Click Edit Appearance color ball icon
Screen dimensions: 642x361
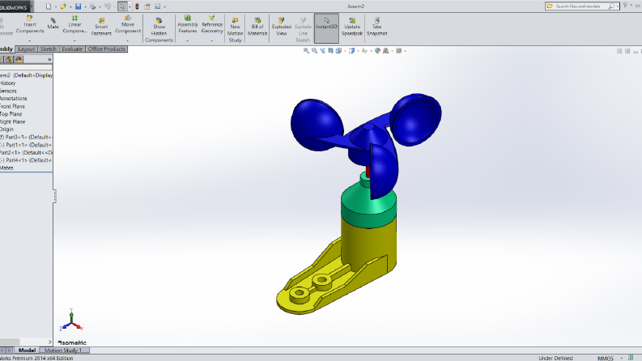377,51
